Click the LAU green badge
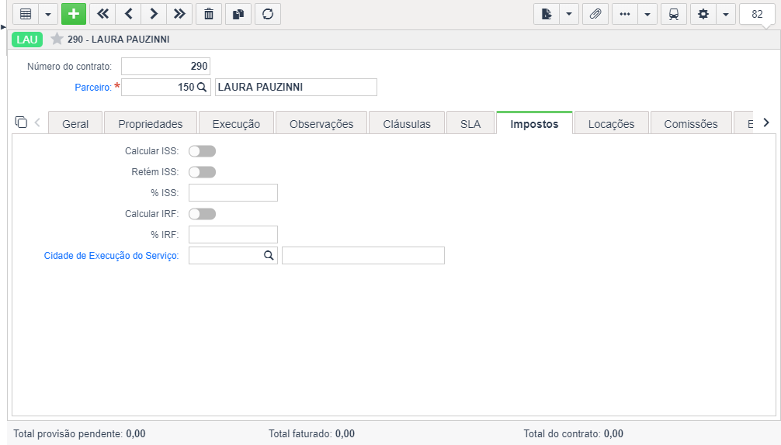Screen dimensions: 781x445 tap(27, 40)
